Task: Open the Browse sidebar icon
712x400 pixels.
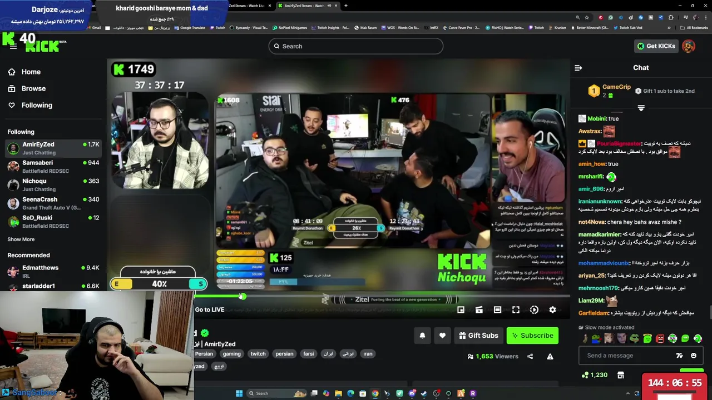Action: 12,88
